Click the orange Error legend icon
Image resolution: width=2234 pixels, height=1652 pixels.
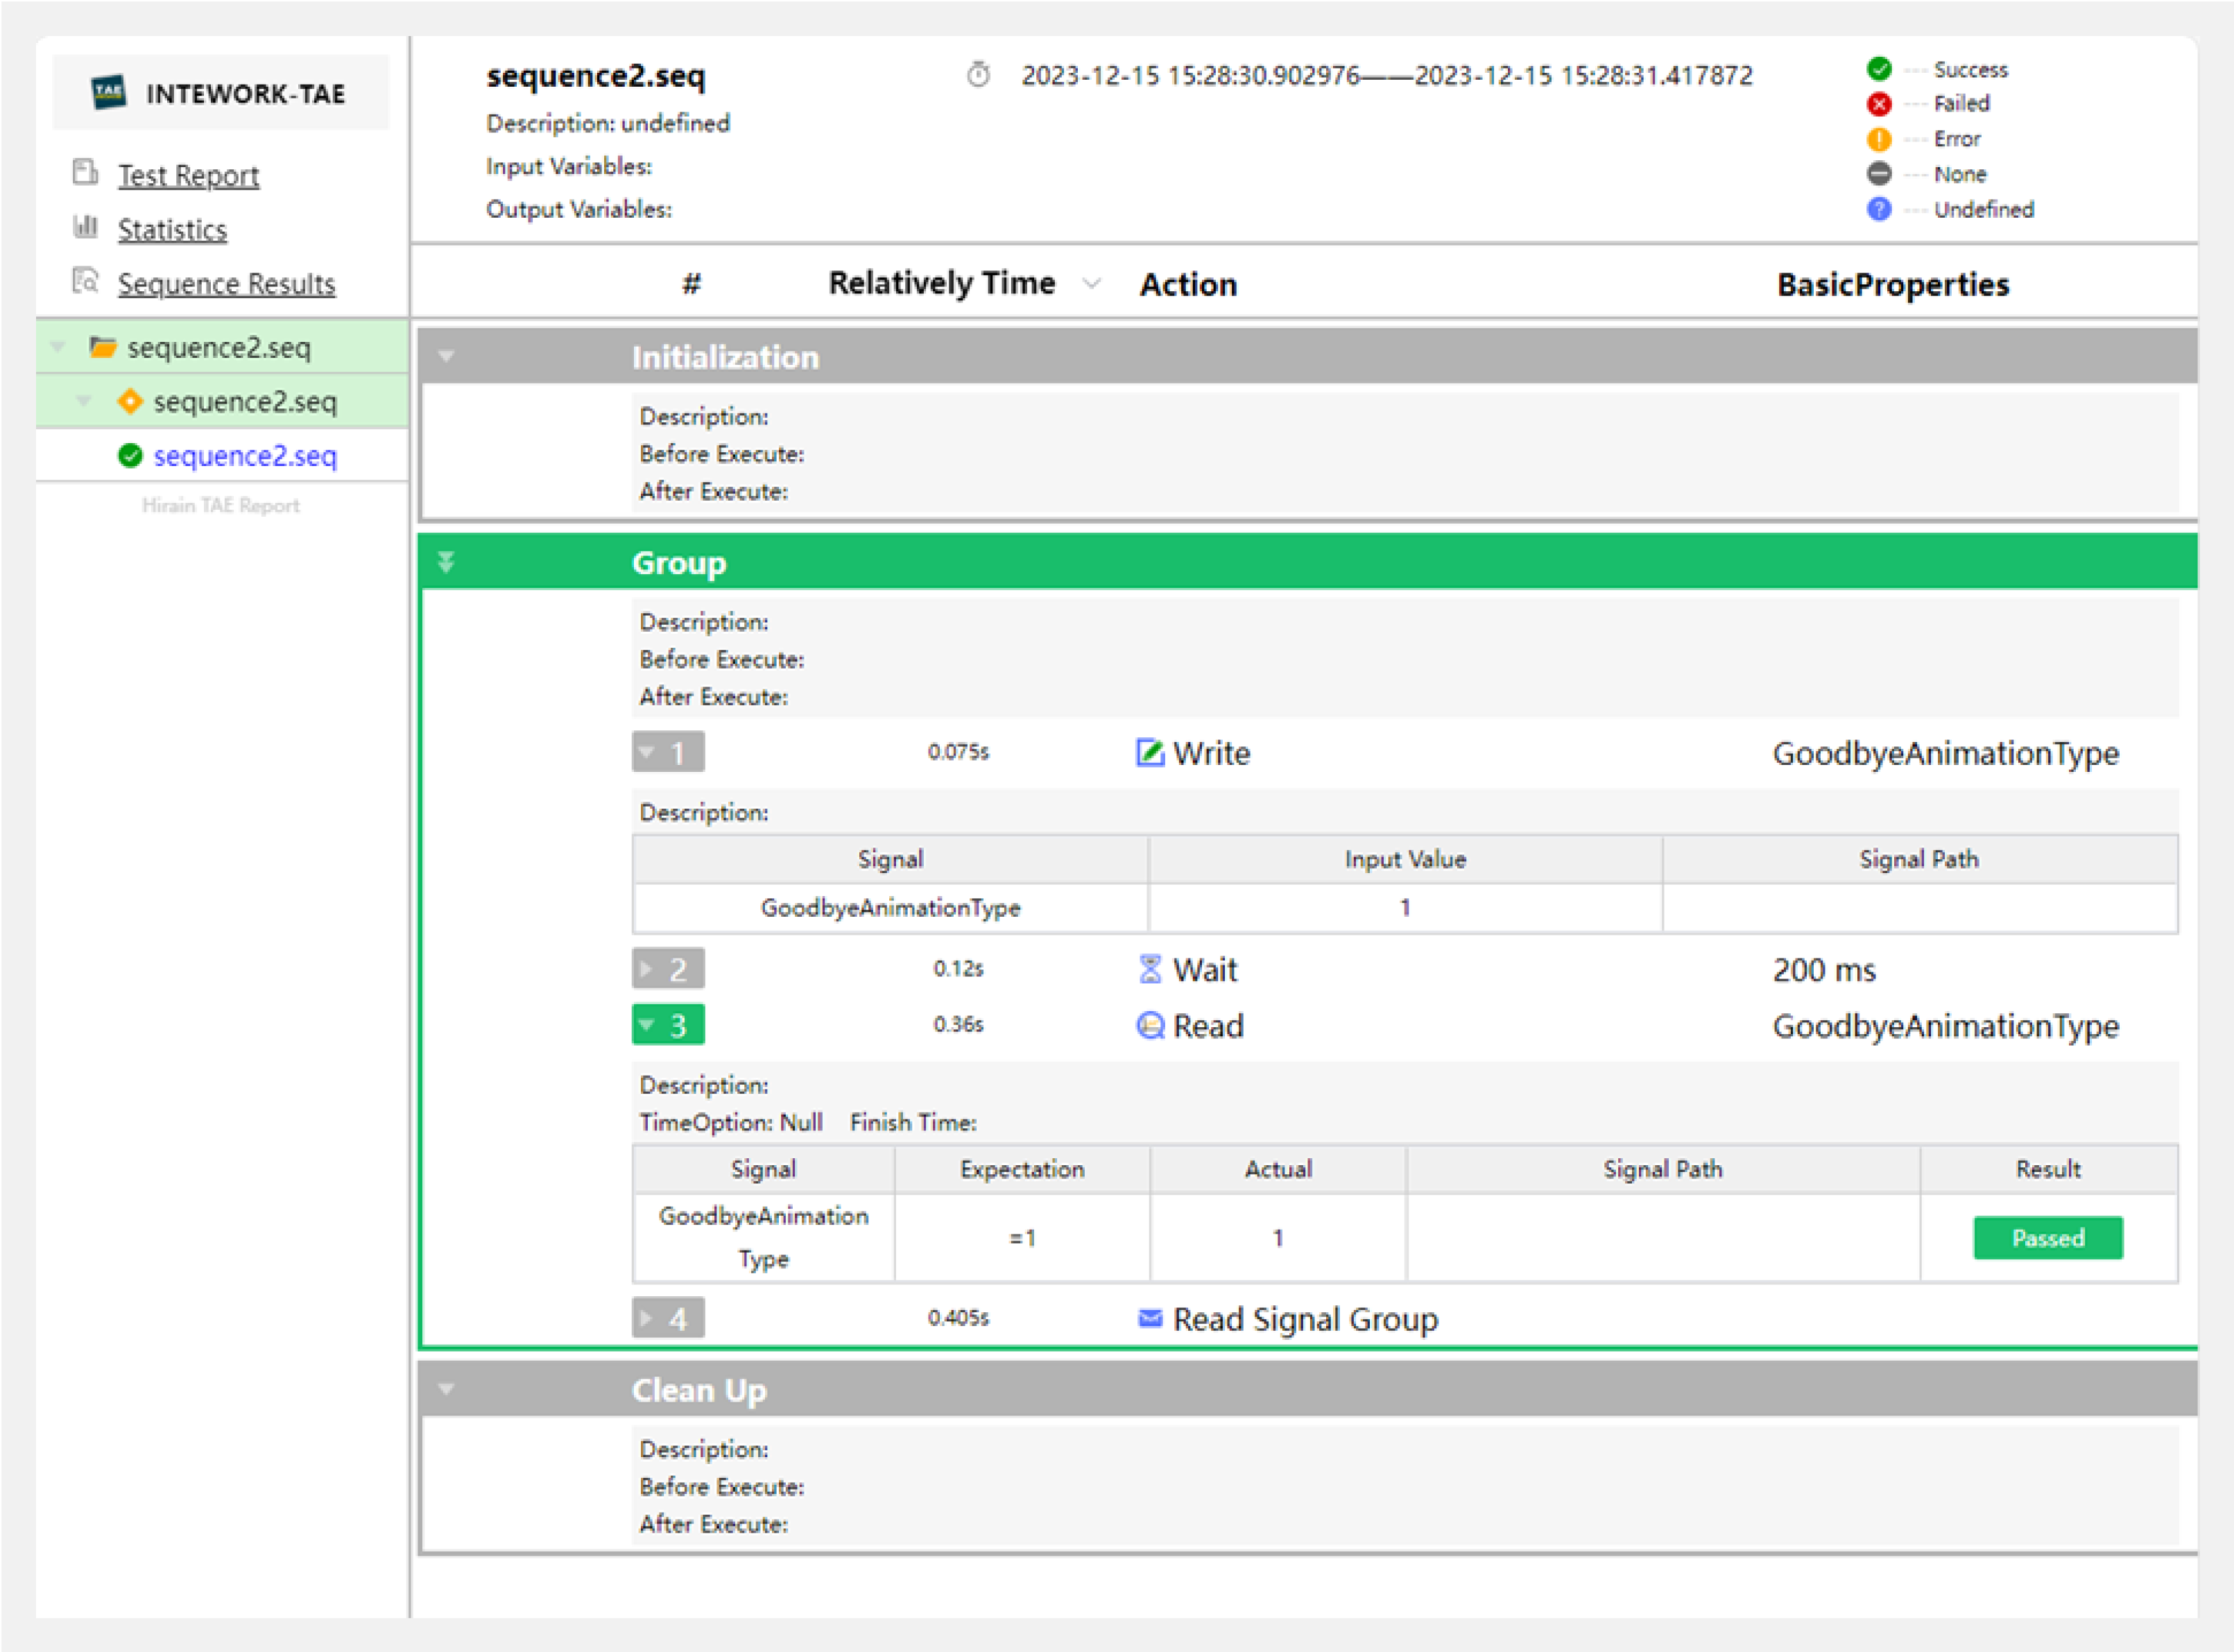(x=1878, y=139)
